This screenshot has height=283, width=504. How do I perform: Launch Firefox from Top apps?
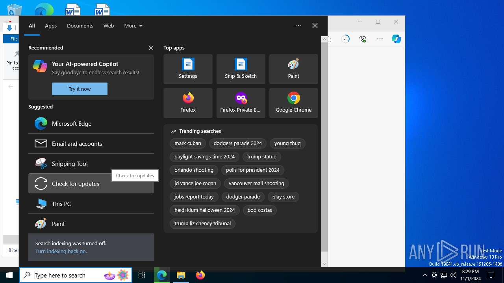click(188, 103)
